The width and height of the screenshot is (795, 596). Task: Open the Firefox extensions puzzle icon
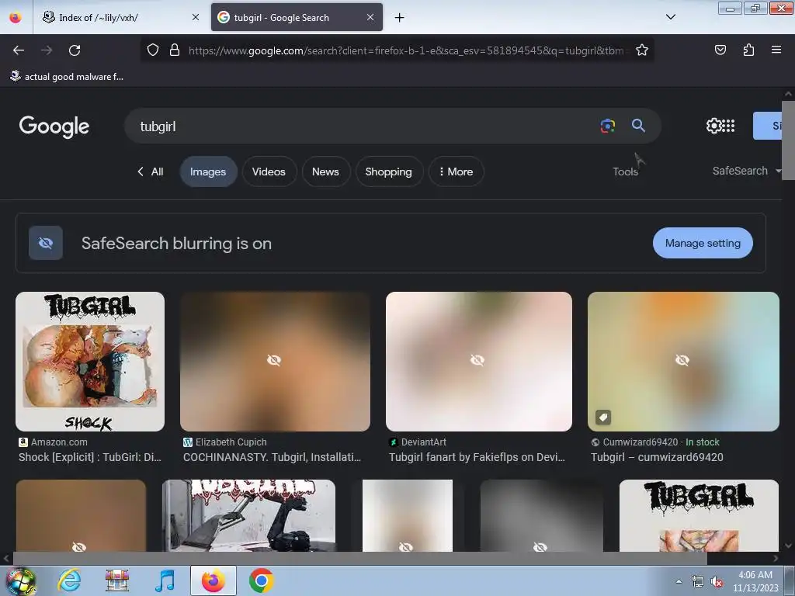coord(748,50)
